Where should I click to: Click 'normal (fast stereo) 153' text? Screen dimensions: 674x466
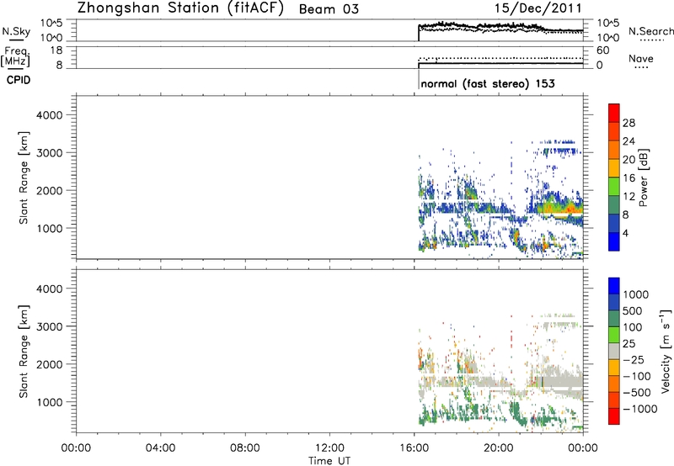(x=488, y=83)
